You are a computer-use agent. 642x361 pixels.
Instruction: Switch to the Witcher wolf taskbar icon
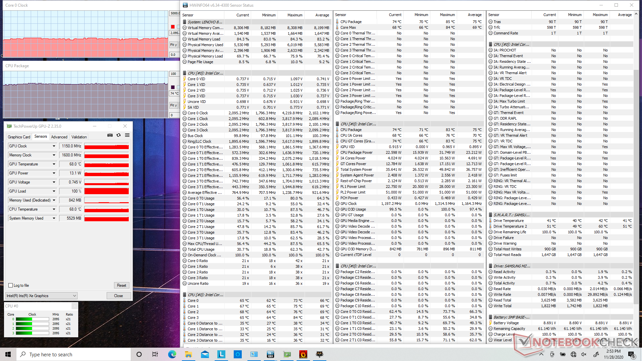[x=319, y=354]
